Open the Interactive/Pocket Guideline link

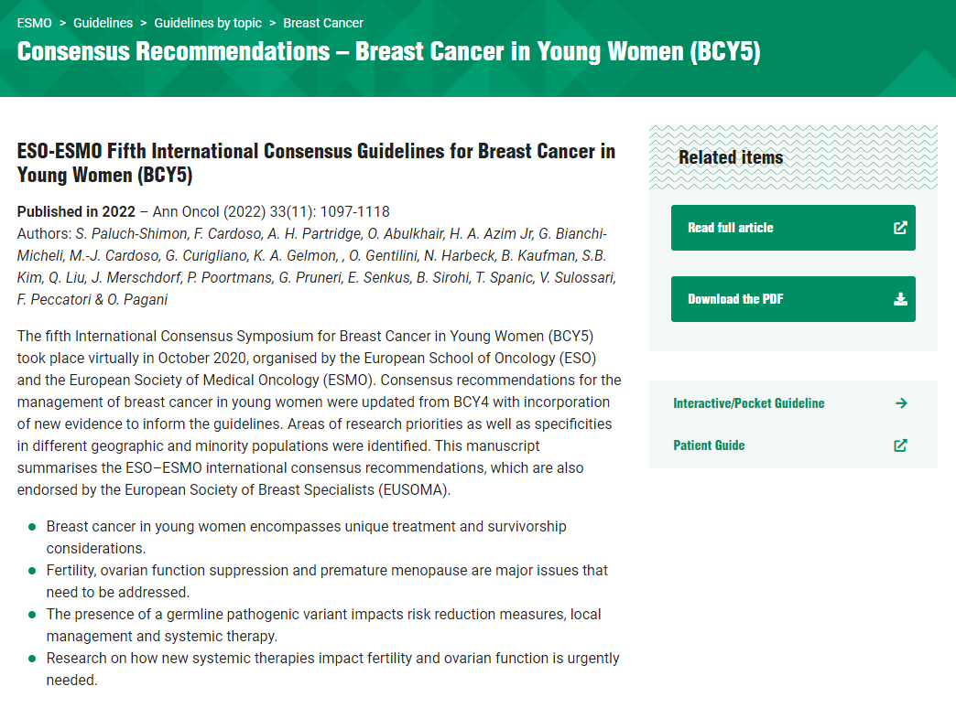click(x=748, y=403)
